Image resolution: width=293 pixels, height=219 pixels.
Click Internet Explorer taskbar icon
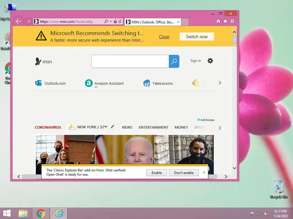59,213
